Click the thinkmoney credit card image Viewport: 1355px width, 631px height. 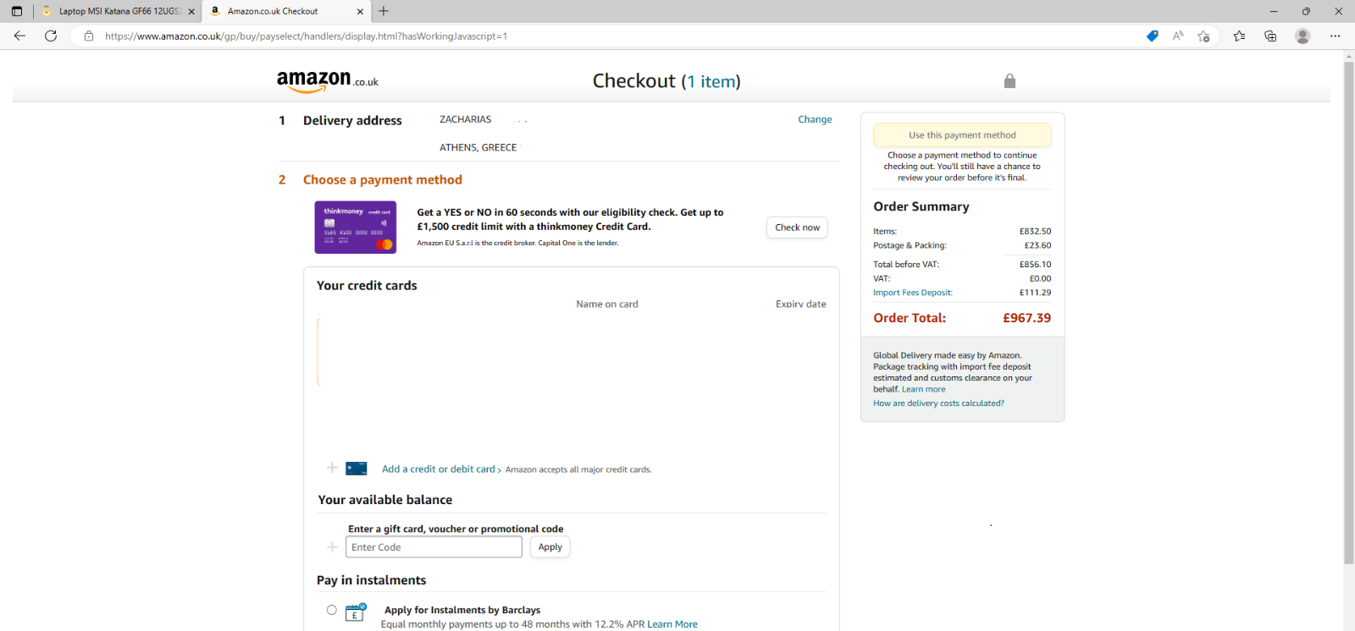(356, 227)
